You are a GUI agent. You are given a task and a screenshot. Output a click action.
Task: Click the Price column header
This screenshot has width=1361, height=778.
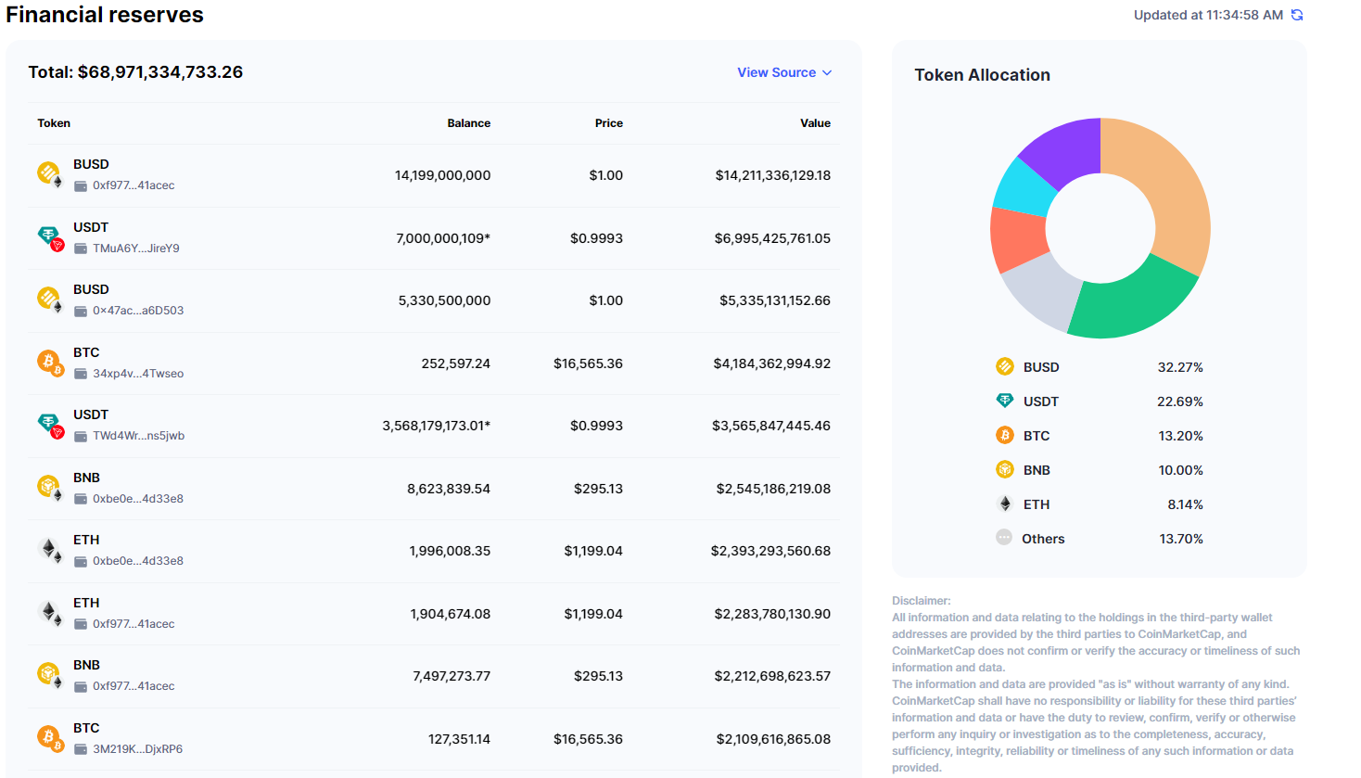pos(609,123)
